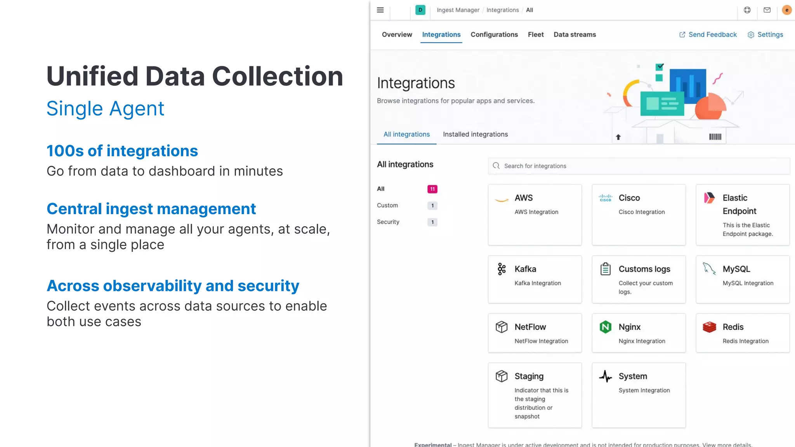Open the Configurations tab

[x=494, y=35]
